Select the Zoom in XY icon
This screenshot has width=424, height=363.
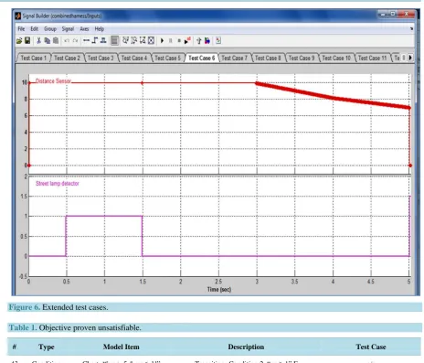143,40
